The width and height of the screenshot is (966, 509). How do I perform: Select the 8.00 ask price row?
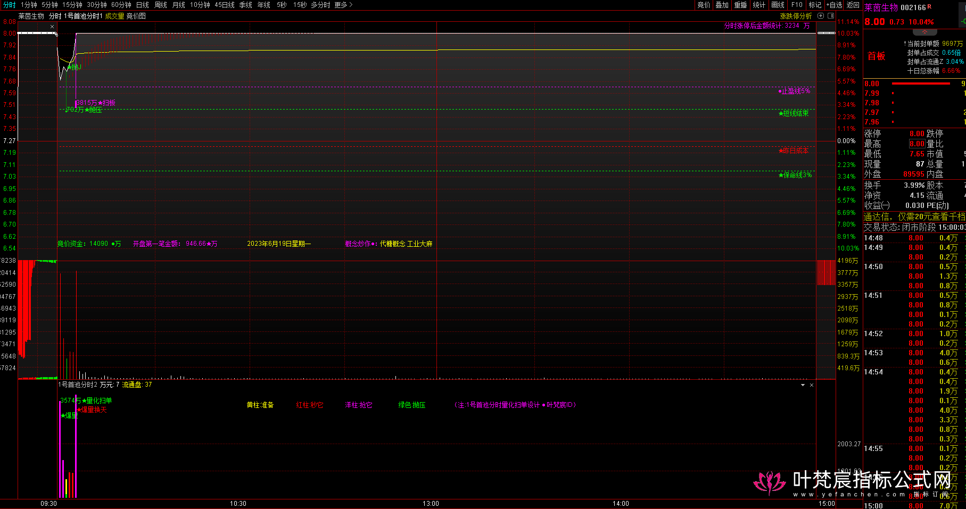point(914,84)
